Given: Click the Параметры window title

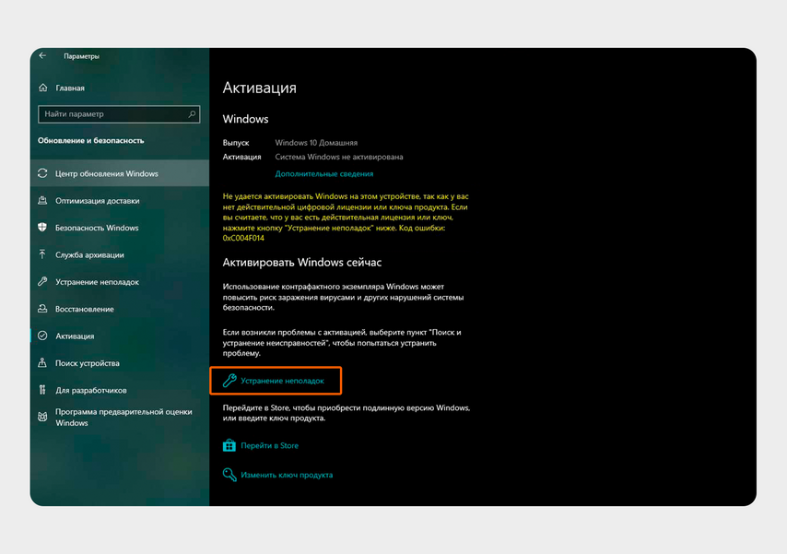Looking at the screenshot, I should click(81, 56).
